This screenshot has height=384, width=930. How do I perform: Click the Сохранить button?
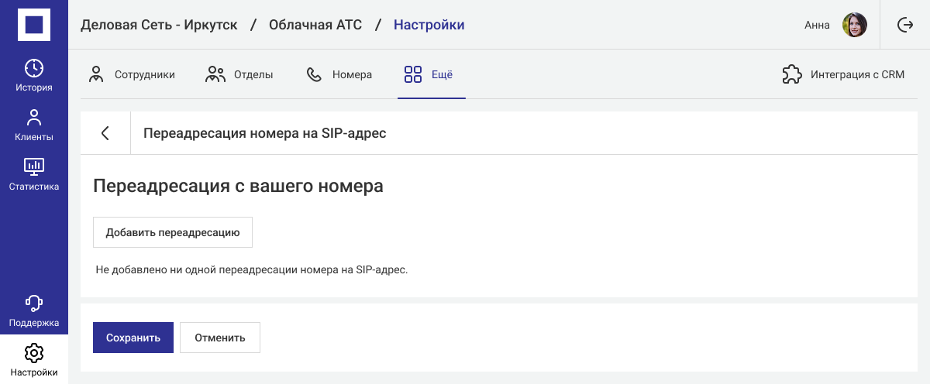[x=133, y=338]
